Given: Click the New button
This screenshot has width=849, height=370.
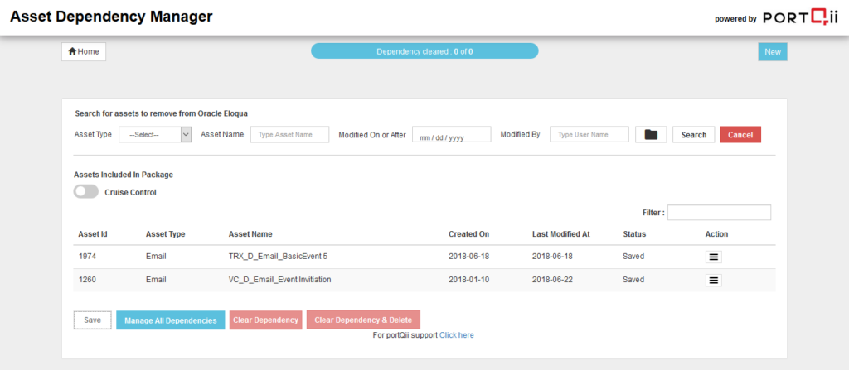Looking at the screenshot, I should [x=772, y=52].
